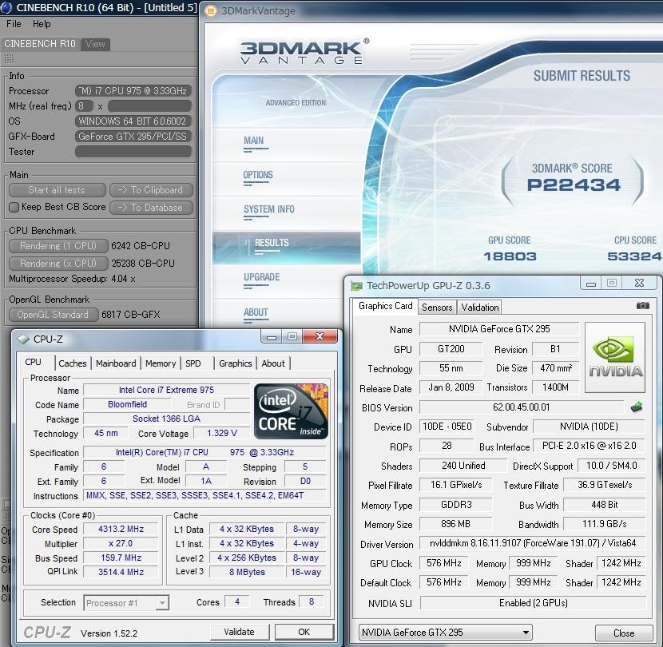Click the CPU-Z title bar icon
The width and height of the screenshot is (663, 647).
pos(22,339)
